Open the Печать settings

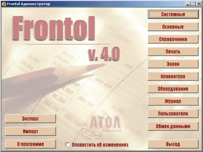(173, 52)
